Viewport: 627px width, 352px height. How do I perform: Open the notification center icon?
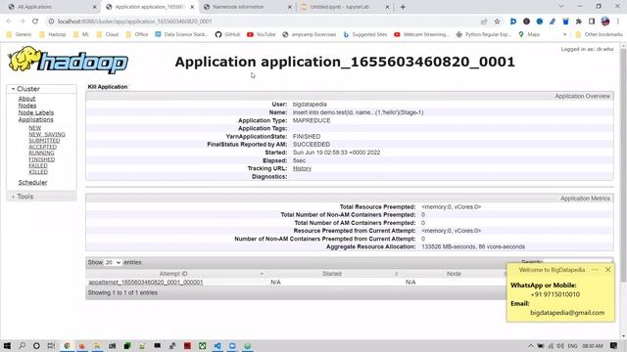point(614,345)
